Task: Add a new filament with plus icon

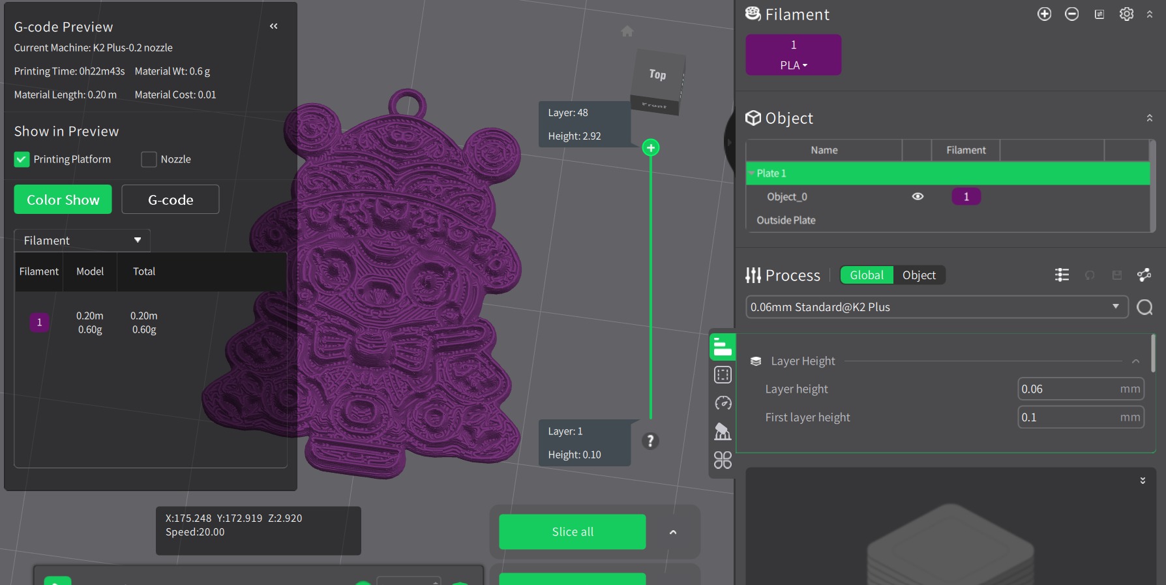Action: 1044,14
